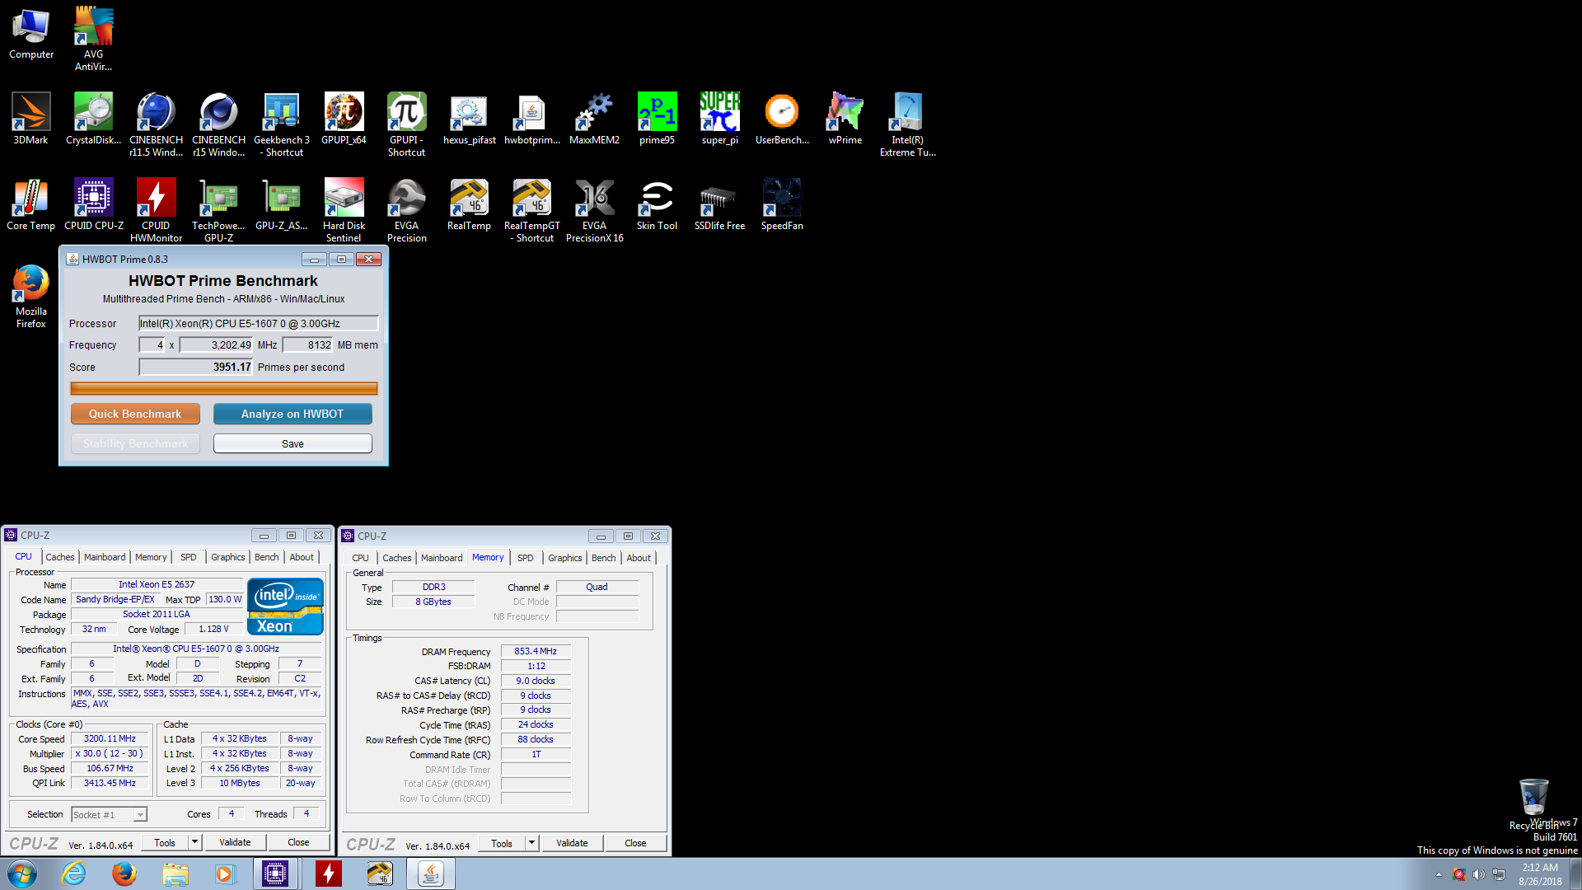
Task: Open Geekbench 3 shortcut icon
Action: pyautogui.click(x=282, y=125)
